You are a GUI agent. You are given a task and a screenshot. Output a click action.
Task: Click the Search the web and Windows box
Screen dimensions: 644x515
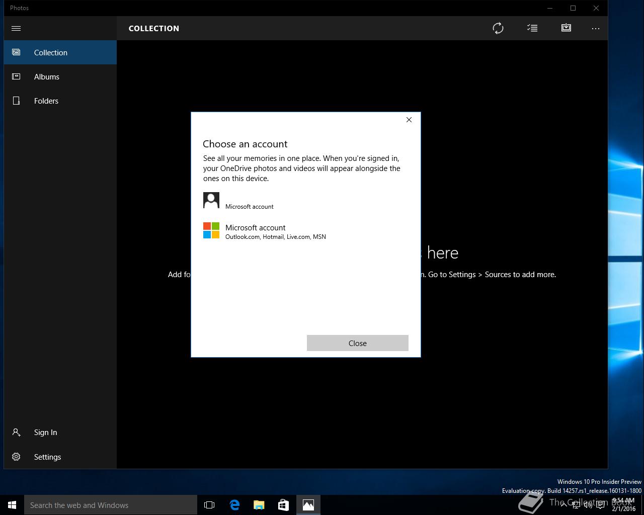pos(111,505)
